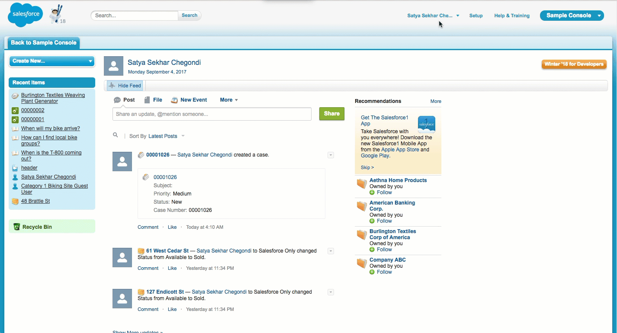617x333 pixels.
Task: Click the green Share button
Action: tap(331, 114)
